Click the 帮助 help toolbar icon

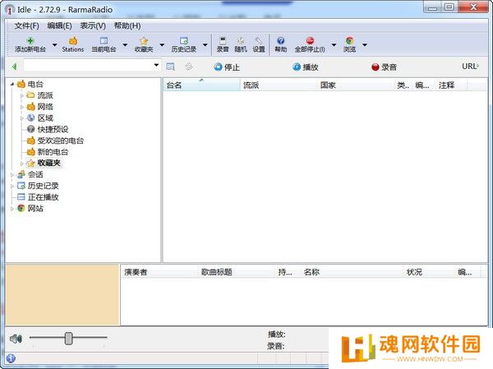(x=281, y=40)
